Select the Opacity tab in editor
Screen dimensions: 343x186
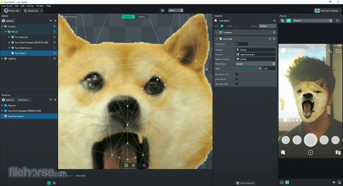point(142,17)
